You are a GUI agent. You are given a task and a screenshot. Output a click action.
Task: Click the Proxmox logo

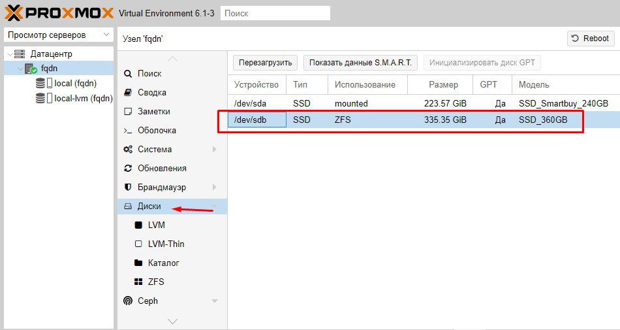click(x=59, y=13)
